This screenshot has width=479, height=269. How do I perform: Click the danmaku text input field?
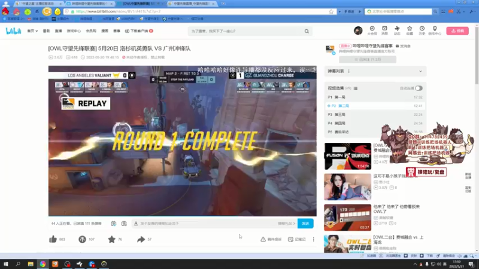pyautogui.click(x=208, y=223)
